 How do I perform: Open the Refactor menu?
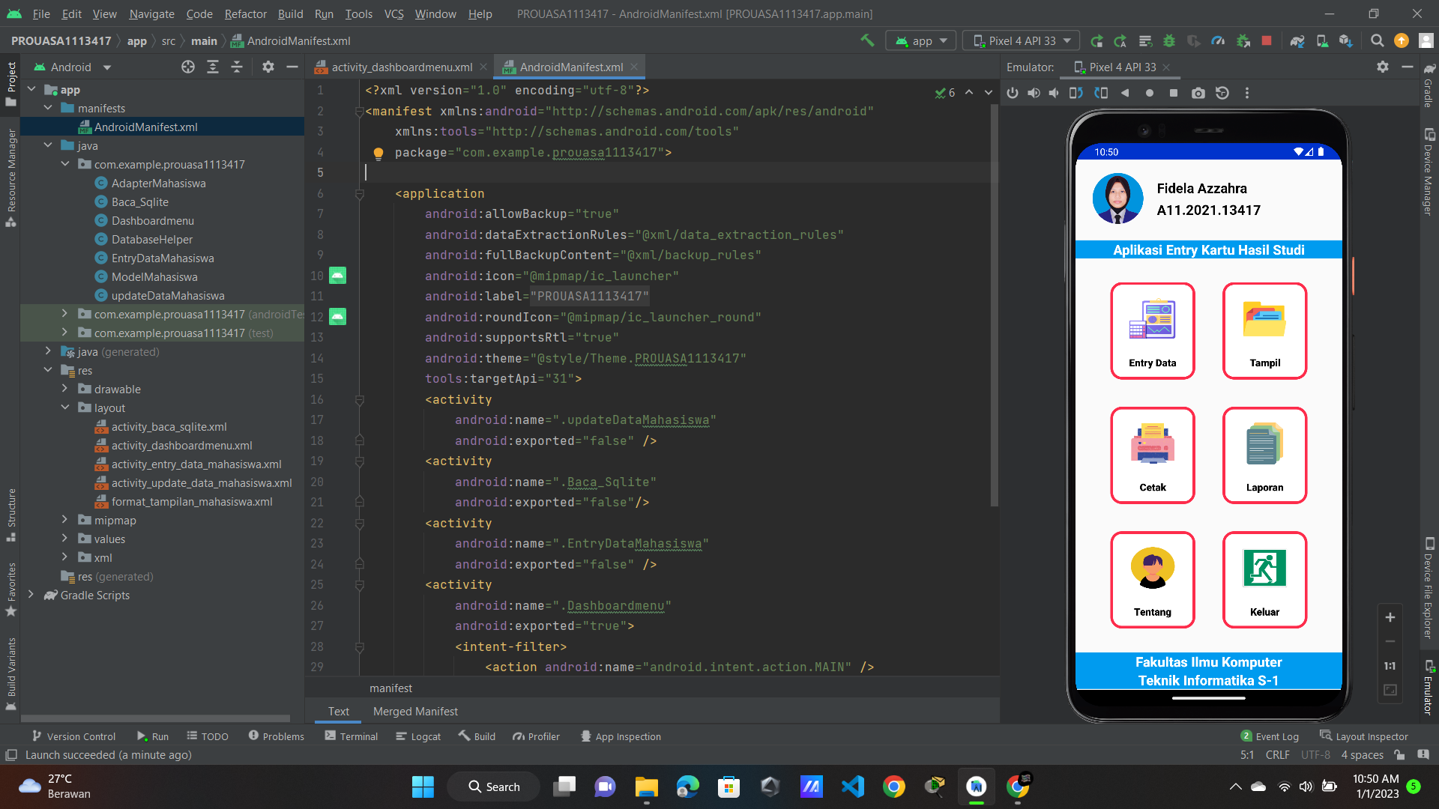245,13
